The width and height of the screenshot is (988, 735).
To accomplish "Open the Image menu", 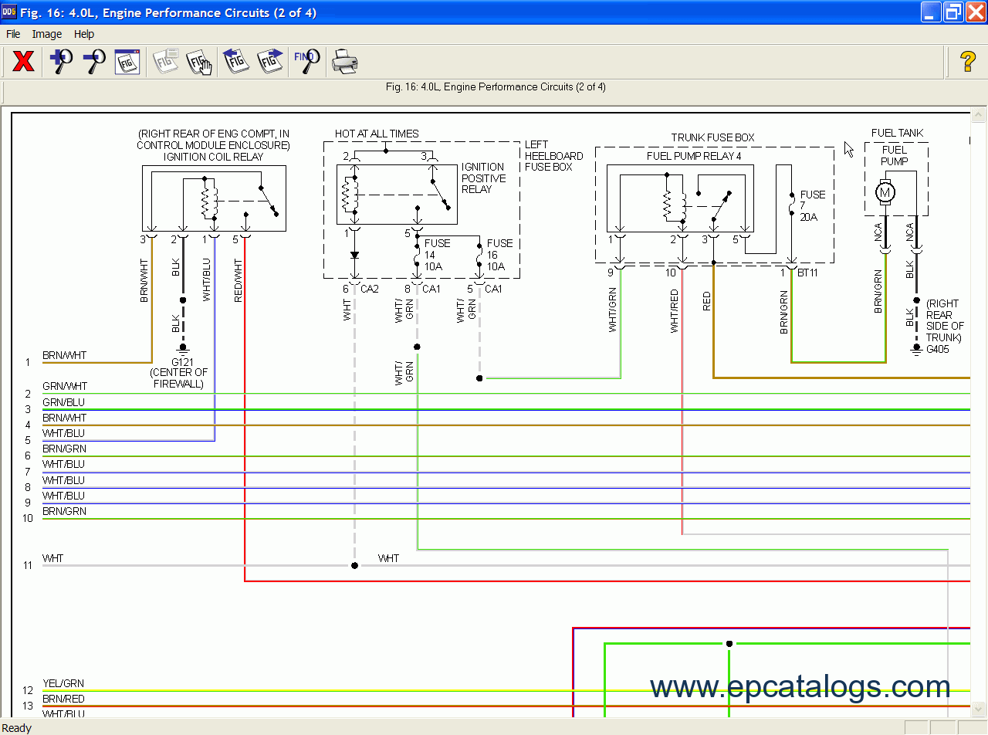I will click(46, 34).
